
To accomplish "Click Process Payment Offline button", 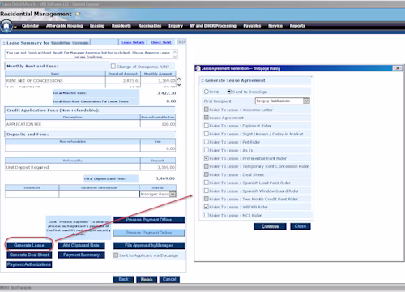I will pyautogui.click(x=149, y=220).
